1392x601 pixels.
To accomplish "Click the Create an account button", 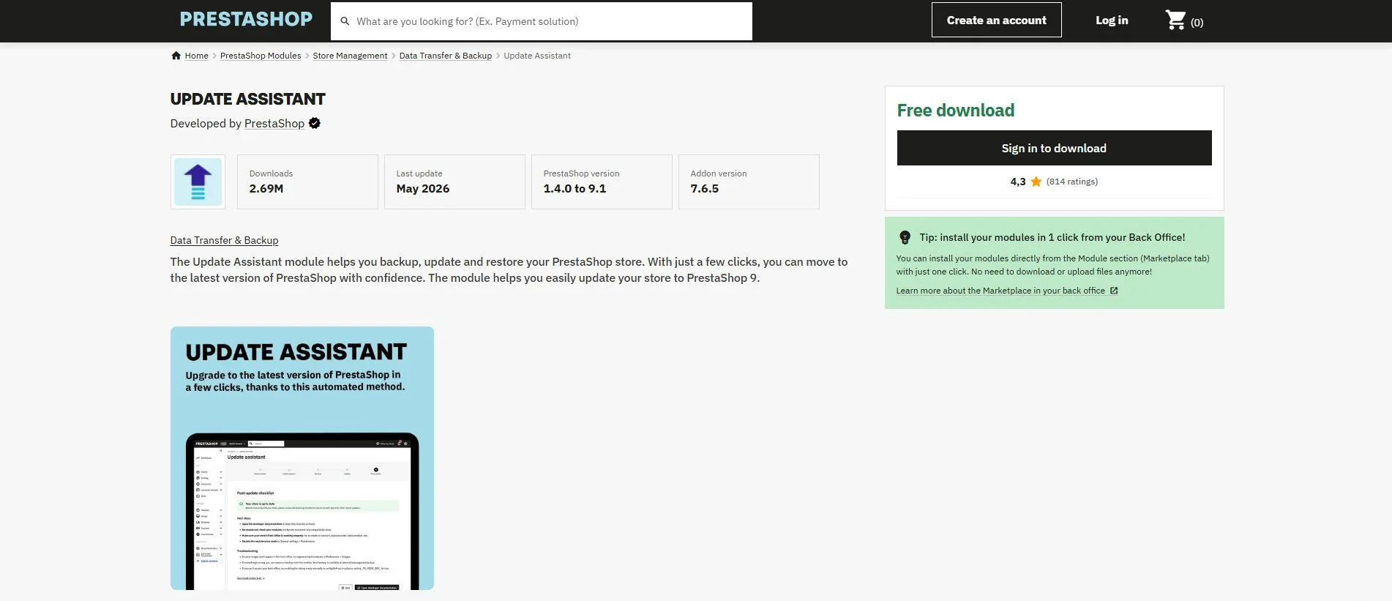I will coord(996,20).
